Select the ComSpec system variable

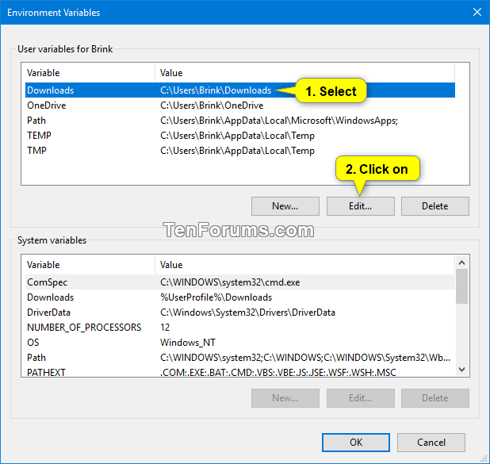pyautogui.click(x=240, y=282)
